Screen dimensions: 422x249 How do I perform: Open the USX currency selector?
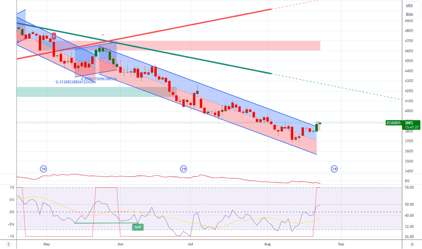pyautogui.click(x=409, y=5)
